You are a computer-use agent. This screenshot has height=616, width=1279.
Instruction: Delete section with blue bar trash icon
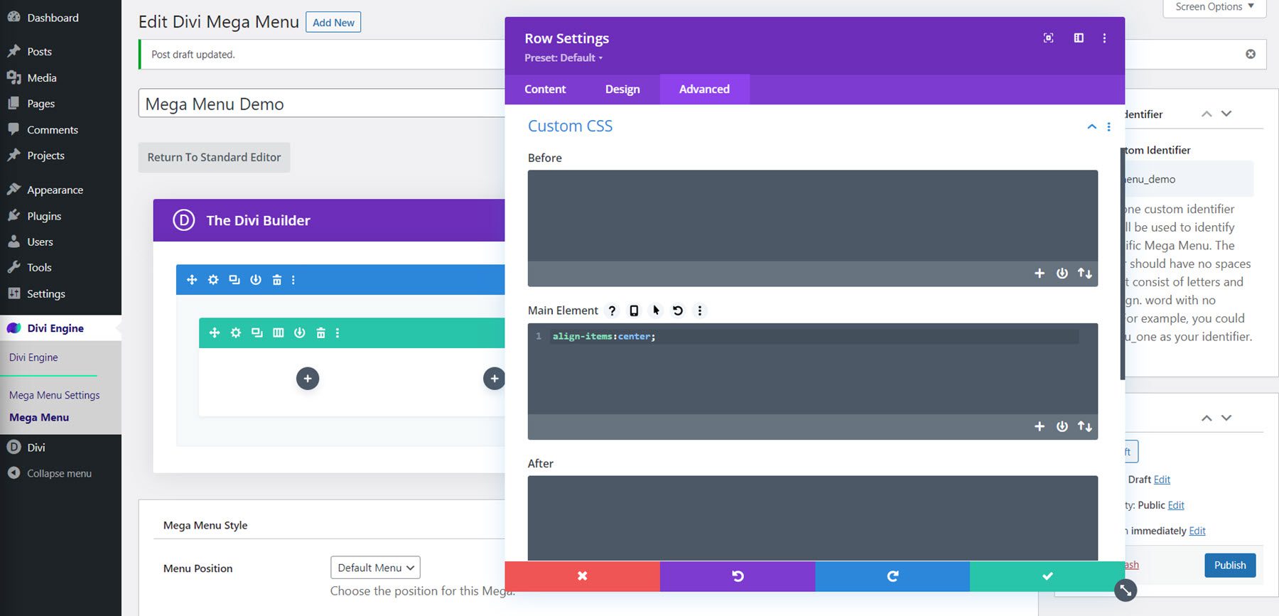[x=277, y=280]
